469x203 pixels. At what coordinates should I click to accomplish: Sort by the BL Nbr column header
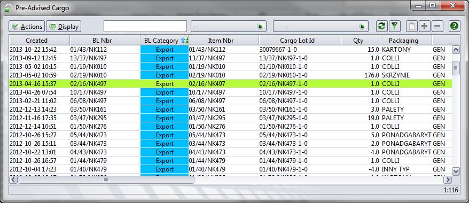click(105, 40)
